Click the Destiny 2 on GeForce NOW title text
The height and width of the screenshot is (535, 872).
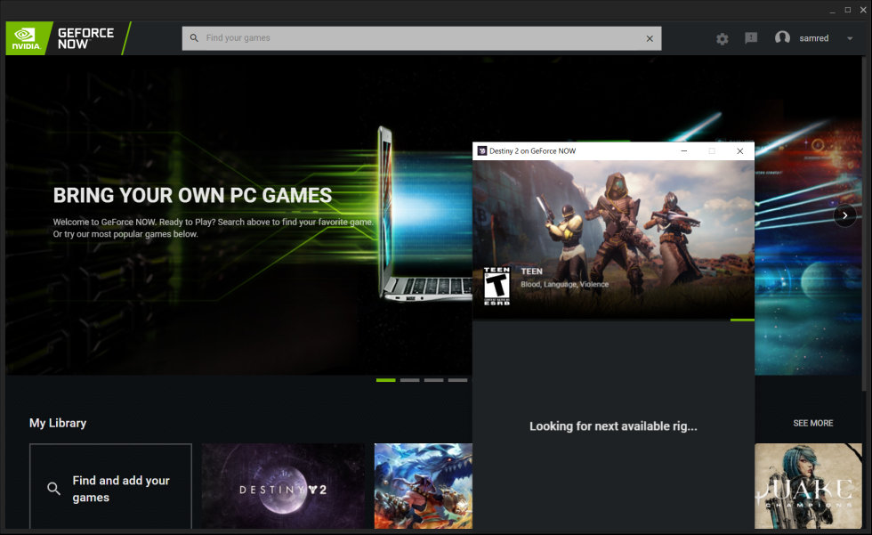coord(532,150)
